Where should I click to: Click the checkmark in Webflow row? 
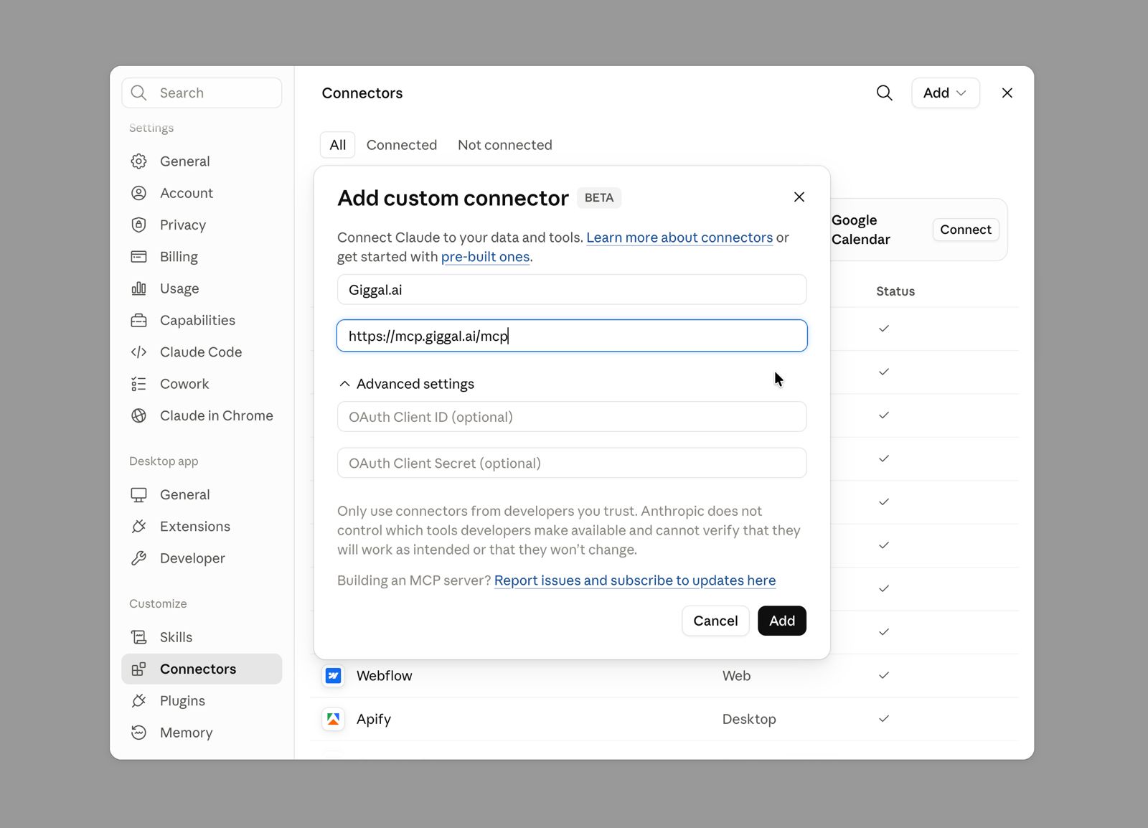pyautogui.click(x=884, y=675)
